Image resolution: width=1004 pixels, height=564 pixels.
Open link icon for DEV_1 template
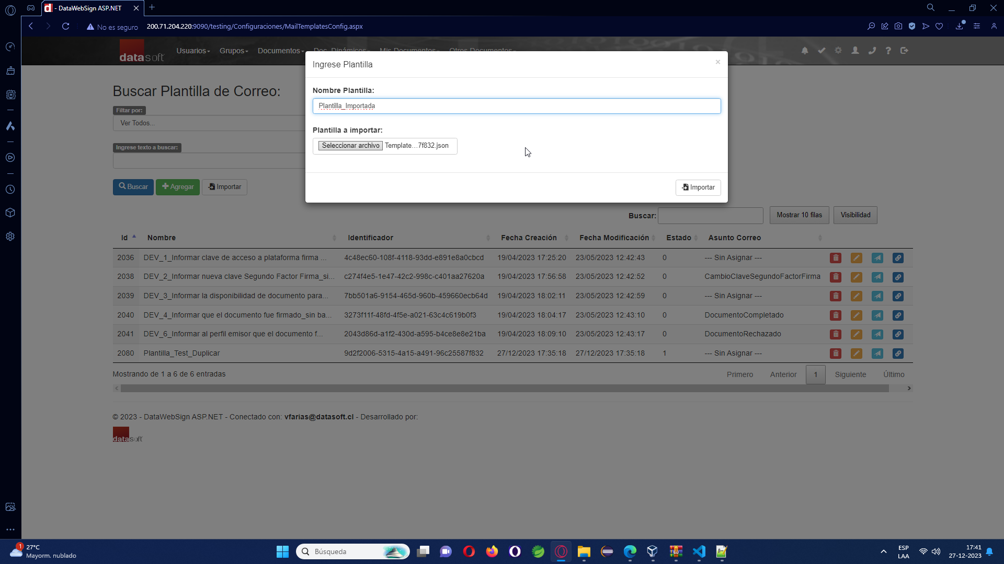point(898,258)
